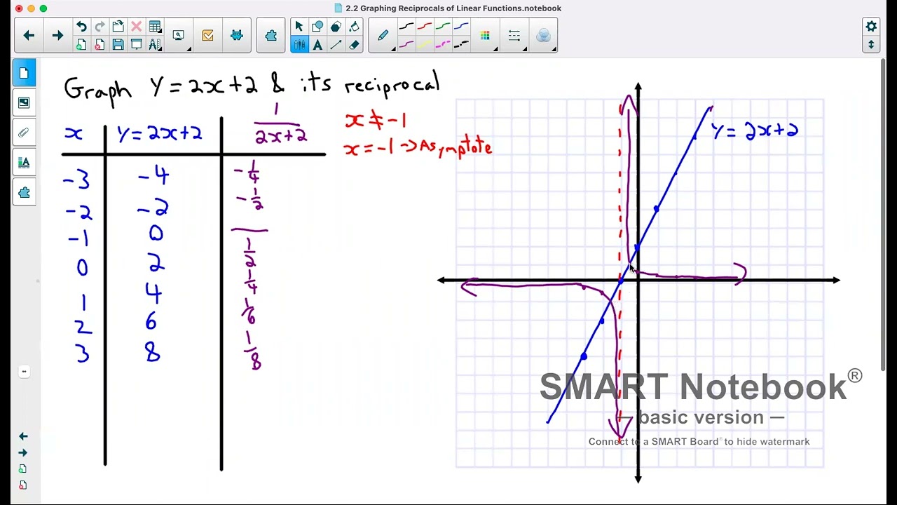The image size is (897, 505).
Task: Click the red X delete icon
Action: click(x=136, y=27)
